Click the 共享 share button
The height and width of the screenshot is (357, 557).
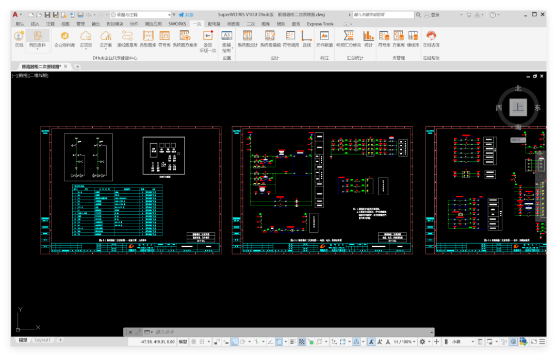coord(186,14)
